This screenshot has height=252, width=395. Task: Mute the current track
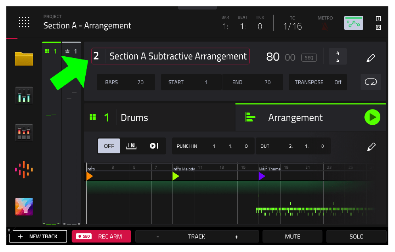292,237
